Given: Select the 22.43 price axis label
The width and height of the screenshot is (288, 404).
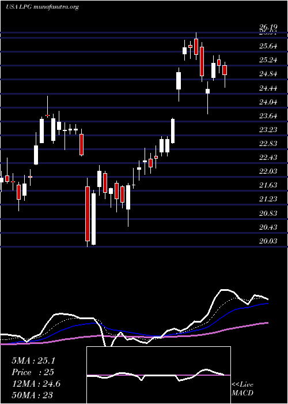Looking at the screenshot, I should pos(268,158).
